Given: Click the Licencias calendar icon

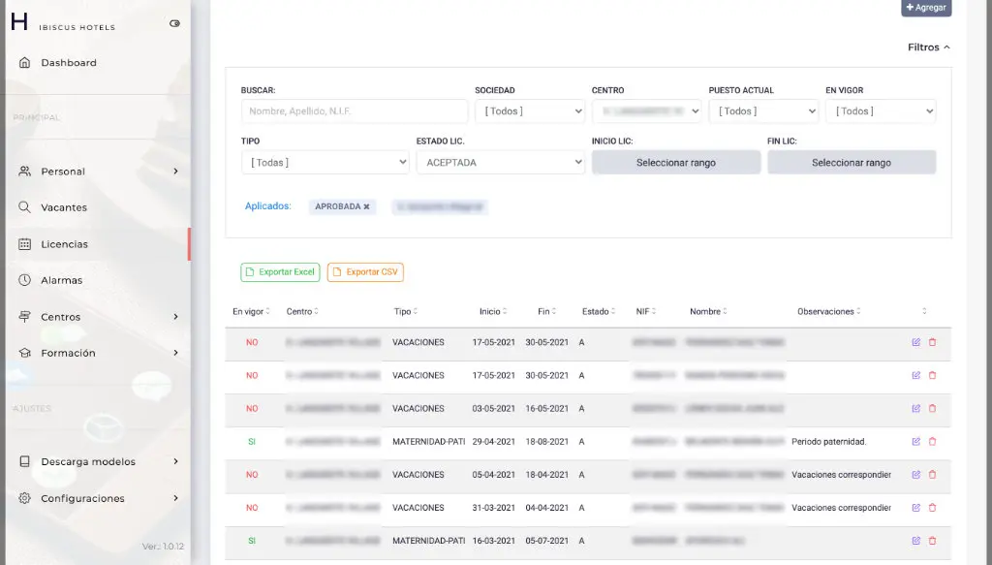Looking at the screenshot, I should coord(24,244).
